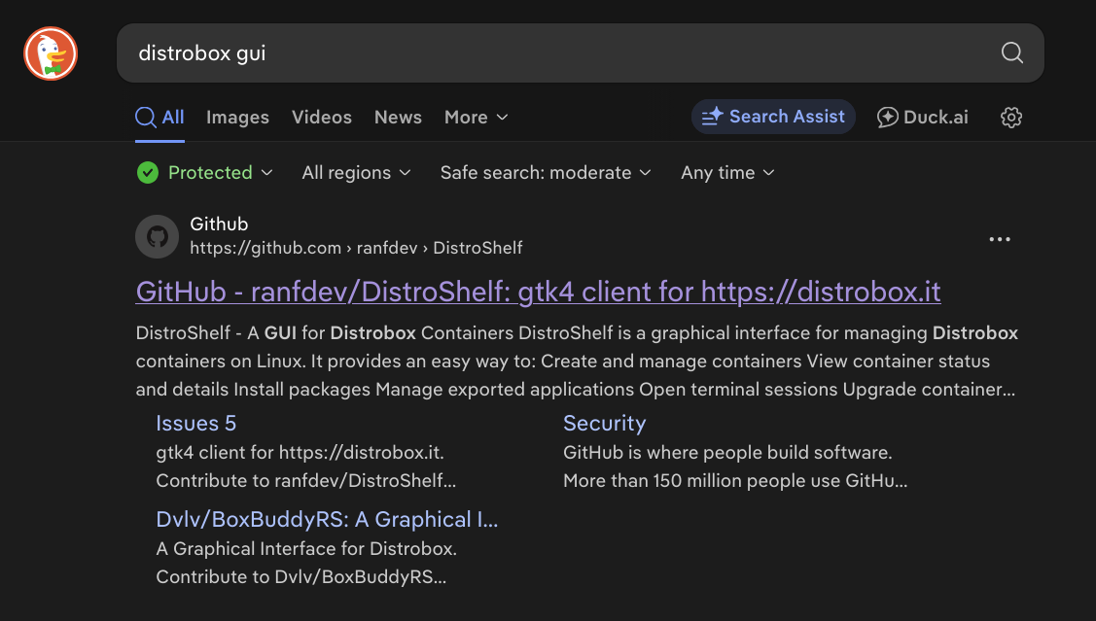Click the DuckDuckGo duck logo
Viewport: 1096px width, 621px height.
click(x=51, y=53)
